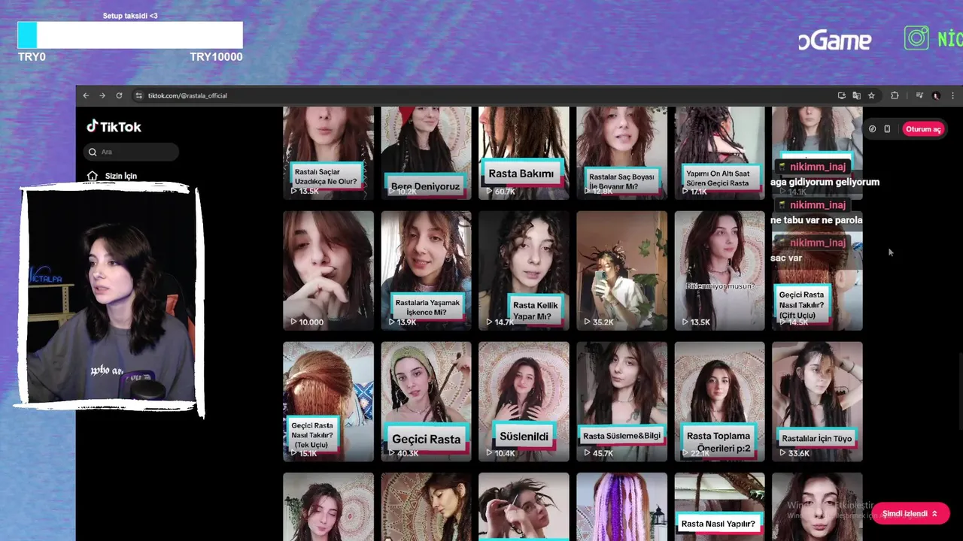Open the site info icon before the URL
This screenshot has width=963, height=541.
point(138,95)
